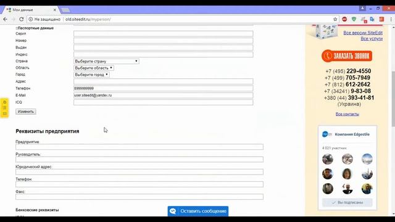The width and height of the screenshot is (395, 222).
Task: Click E-Mail field user.siteedit@yandex.ru
Action: point(163,96)
